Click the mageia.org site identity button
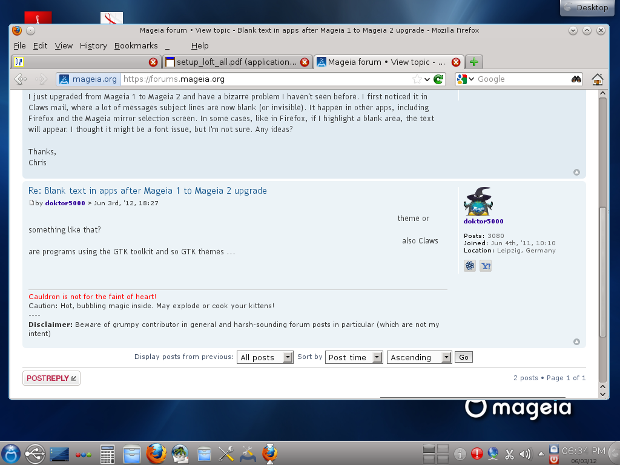The height and width of the screenshot is (465, 620). click(88, 79)
